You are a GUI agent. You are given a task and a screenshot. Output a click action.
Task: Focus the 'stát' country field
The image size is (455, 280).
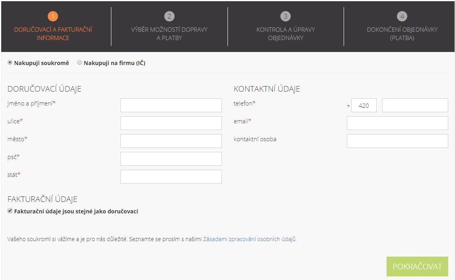[x=171, y=176]
